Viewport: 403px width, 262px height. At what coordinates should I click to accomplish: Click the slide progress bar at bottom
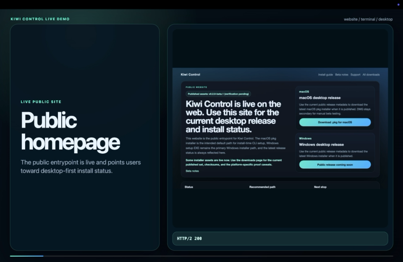[201, 256]
